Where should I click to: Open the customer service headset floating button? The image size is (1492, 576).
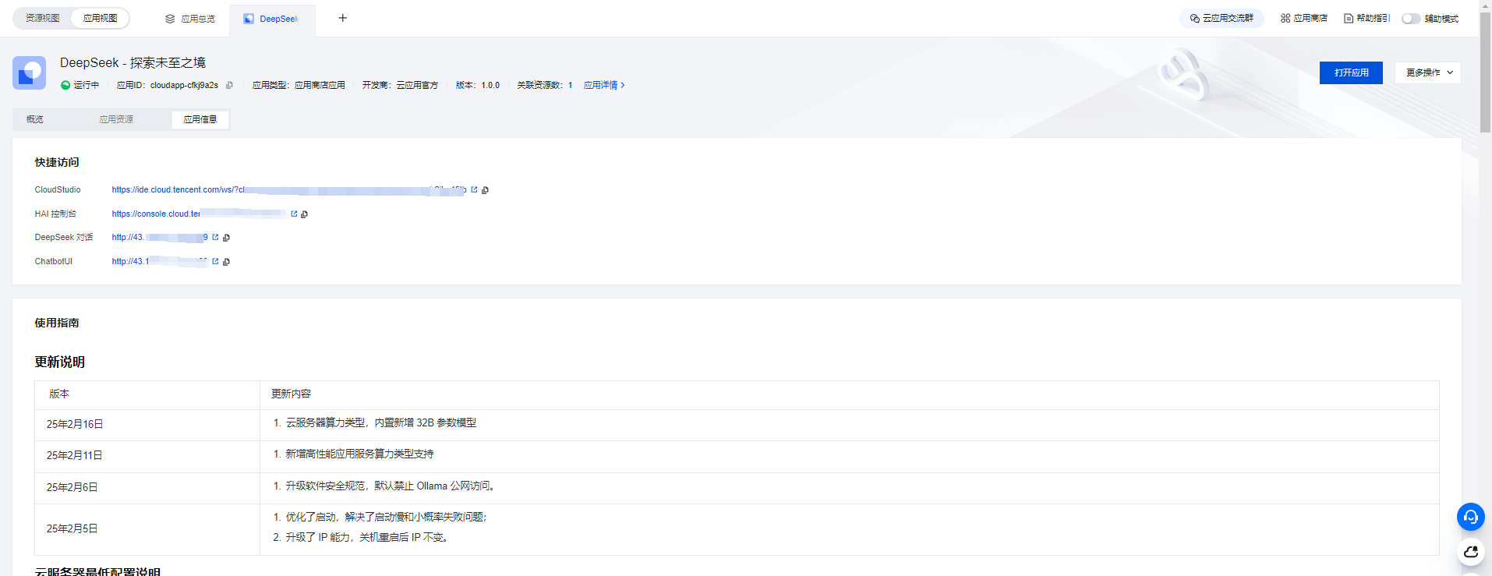[1470, 517]
